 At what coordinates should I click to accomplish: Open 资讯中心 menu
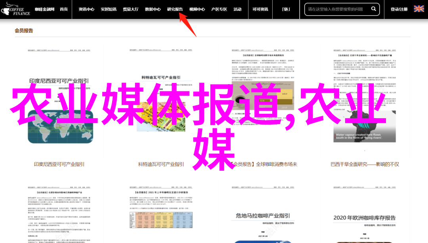click(86, 9)
